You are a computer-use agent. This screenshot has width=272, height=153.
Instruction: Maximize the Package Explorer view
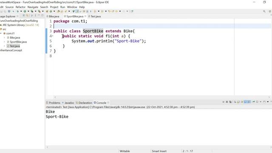tap(42, 16)
